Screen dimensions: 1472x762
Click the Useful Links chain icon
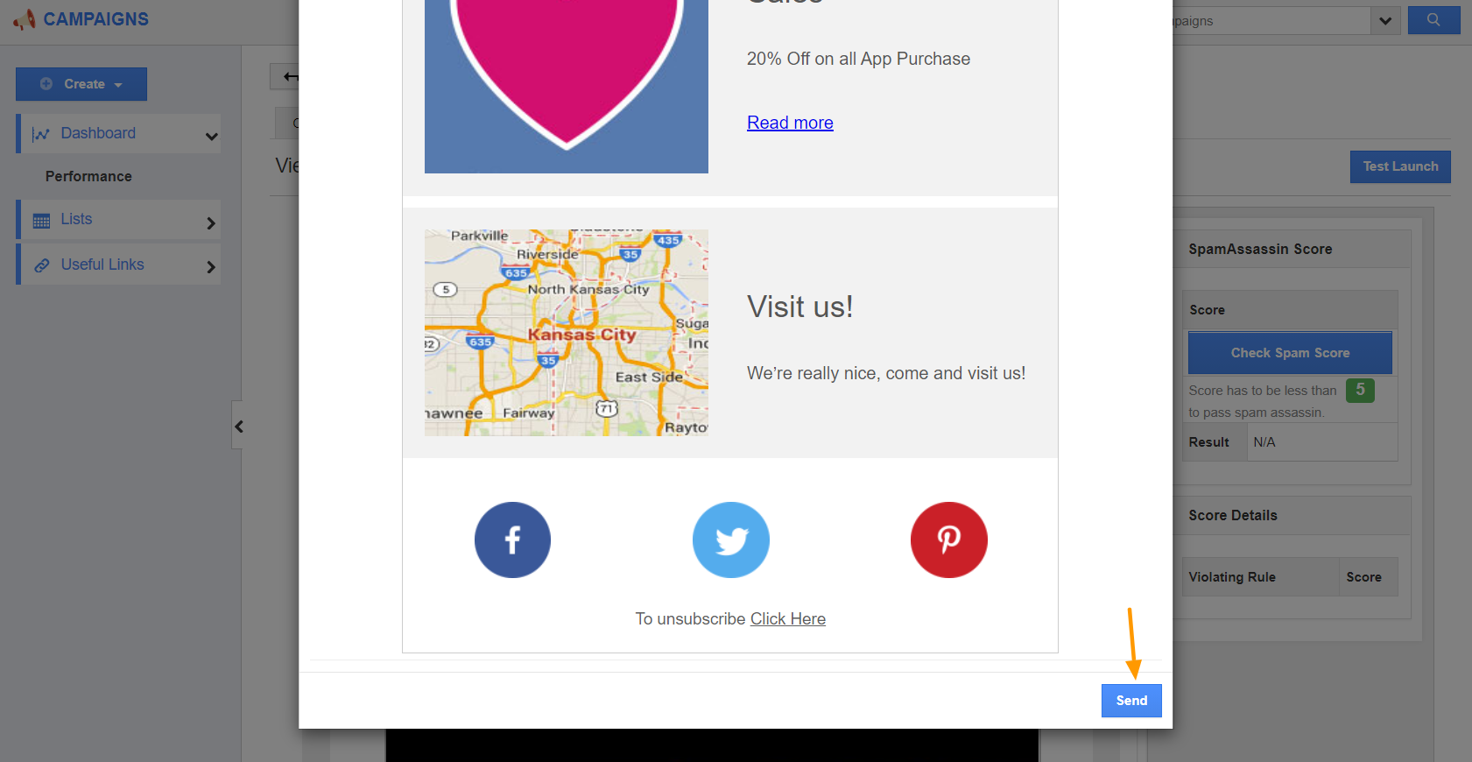pyautogui.click(x=41, y=265)
